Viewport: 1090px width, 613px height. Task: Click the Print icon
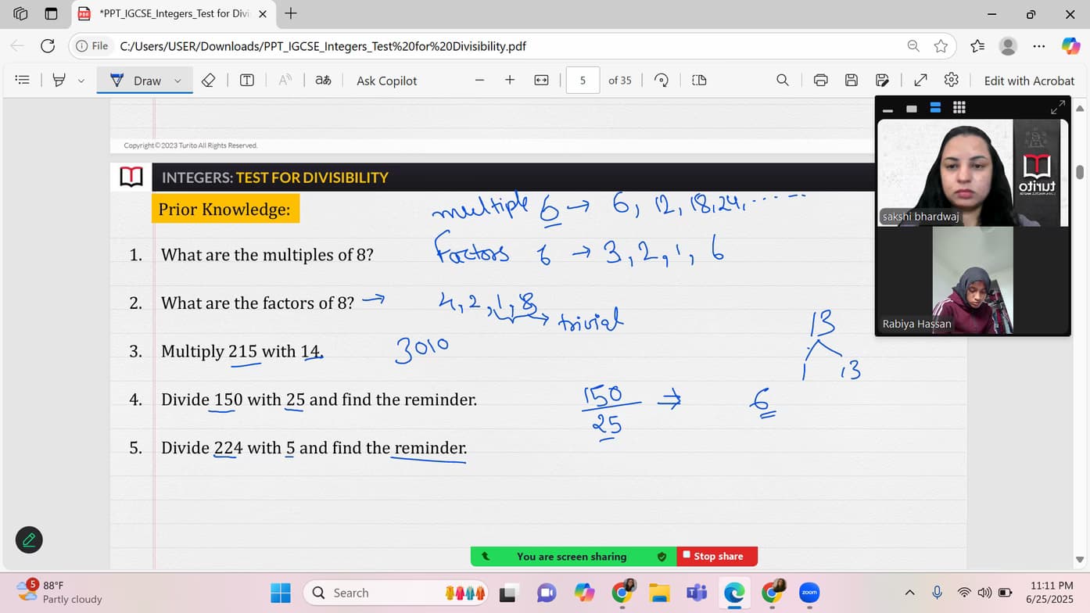[819, 80]
